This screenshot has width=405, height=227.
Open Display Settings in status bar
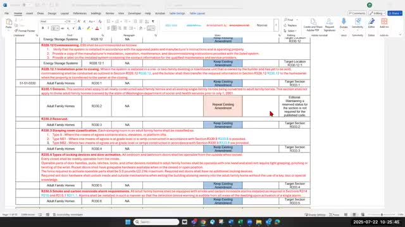(x=315, y=214)
